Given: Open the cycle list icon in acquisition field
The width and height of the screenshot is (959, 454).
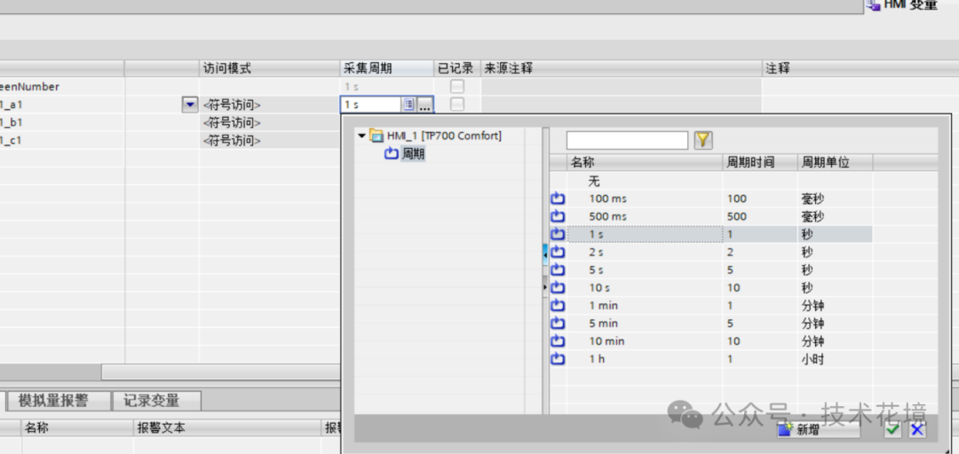Looking at the screenshot, I should tap(409, 105).
